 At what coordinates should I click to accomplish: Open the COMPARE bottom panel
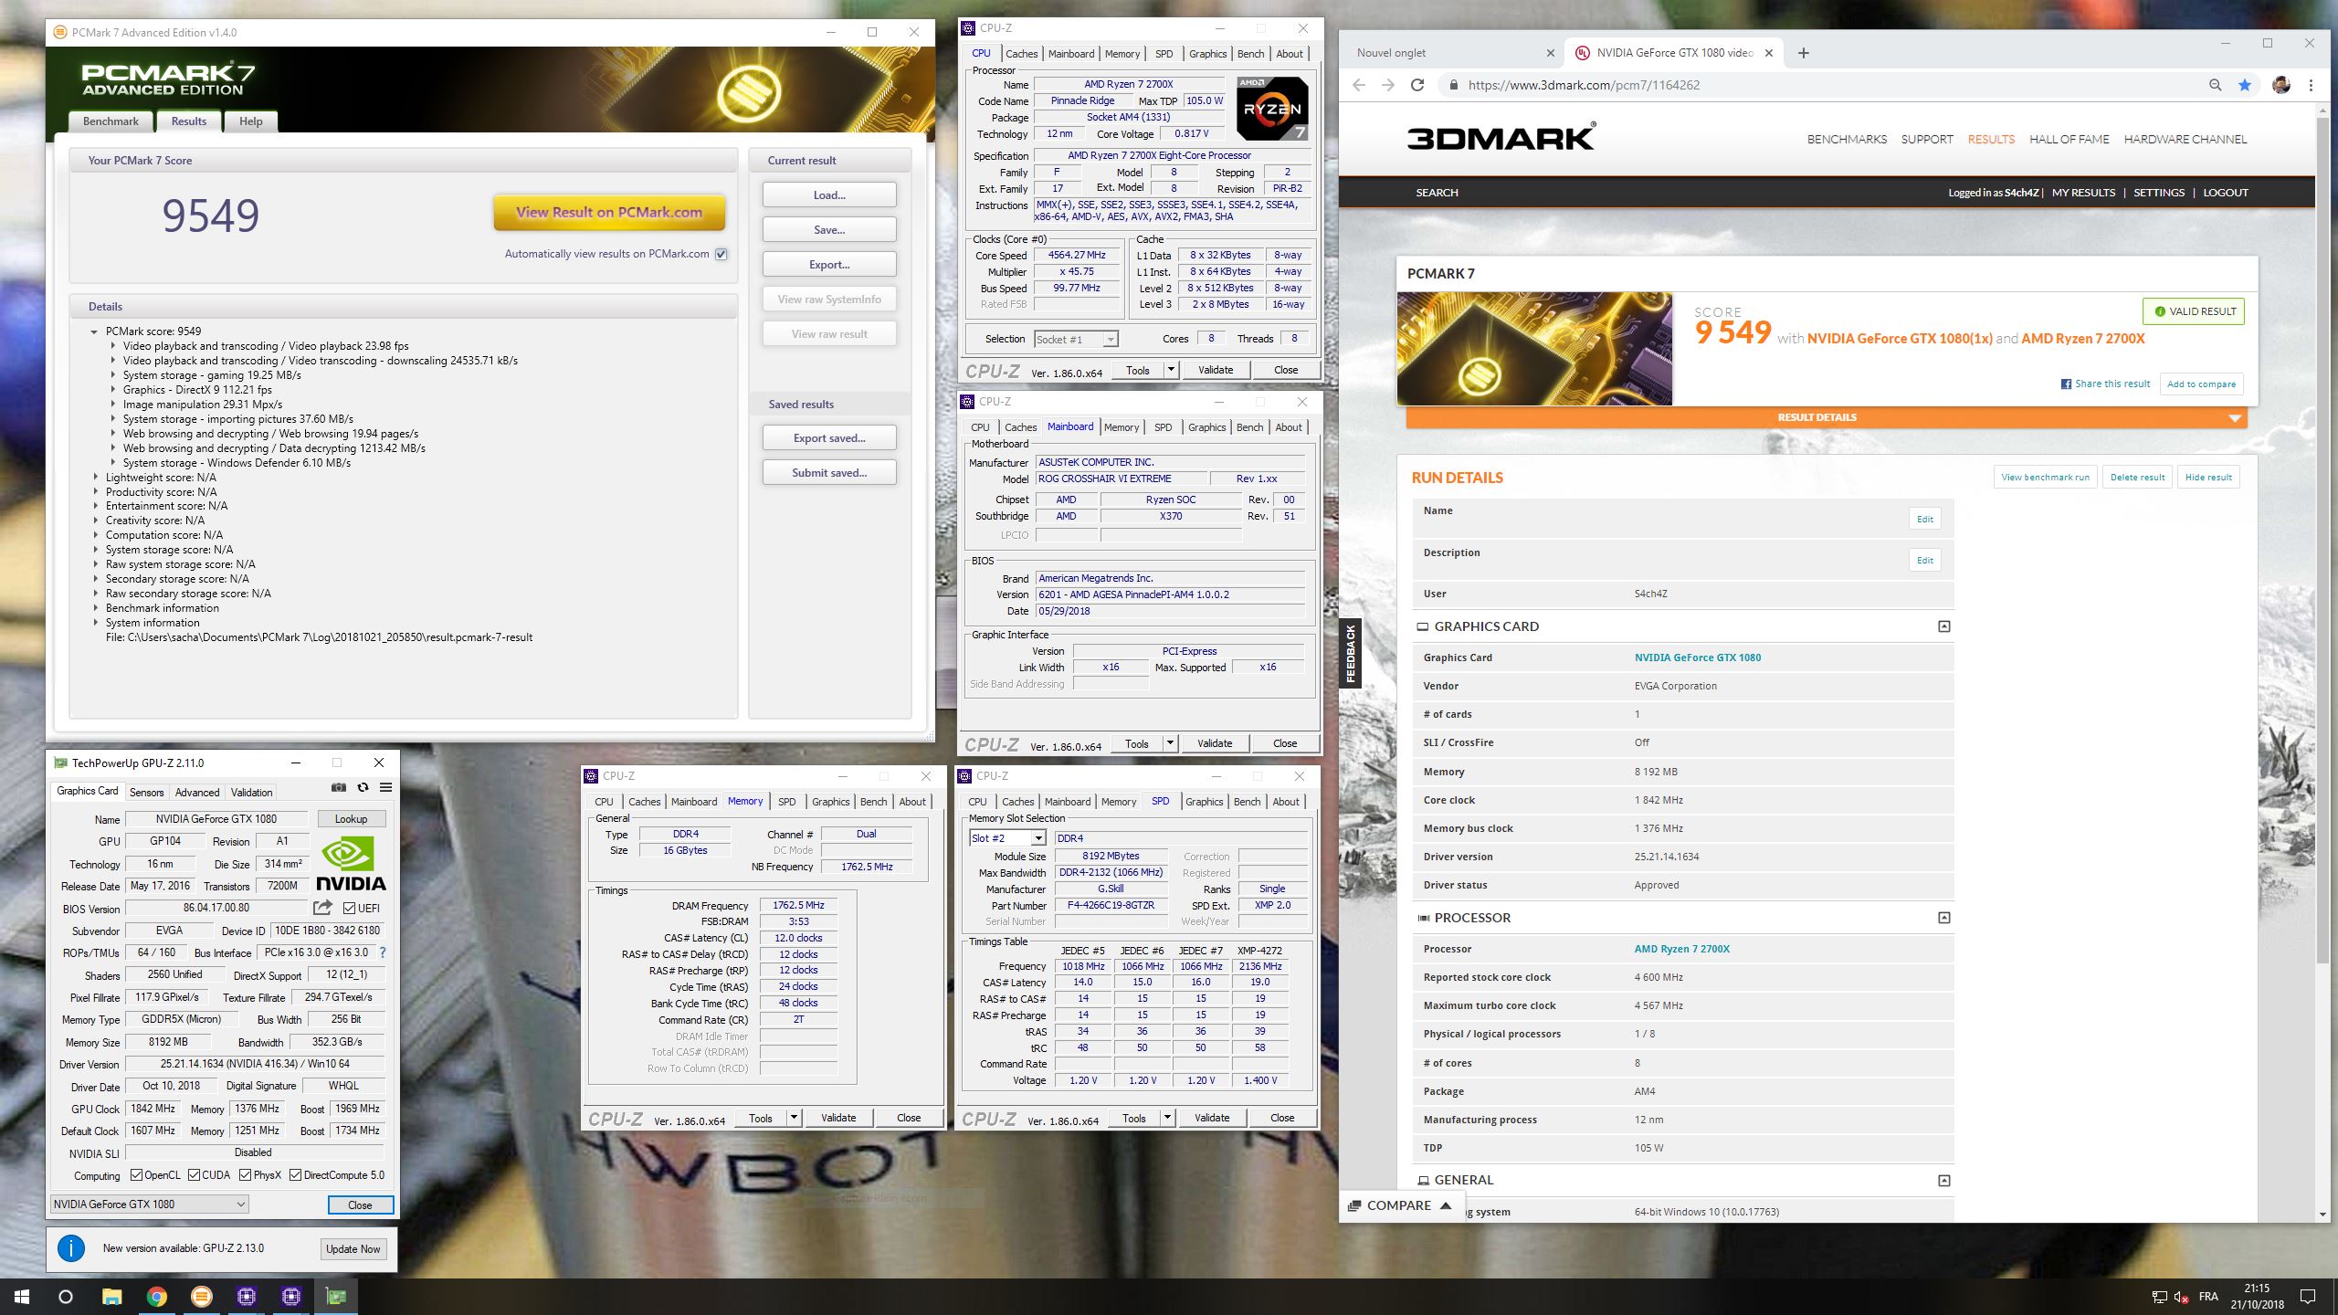(x=1400, y=1205)
